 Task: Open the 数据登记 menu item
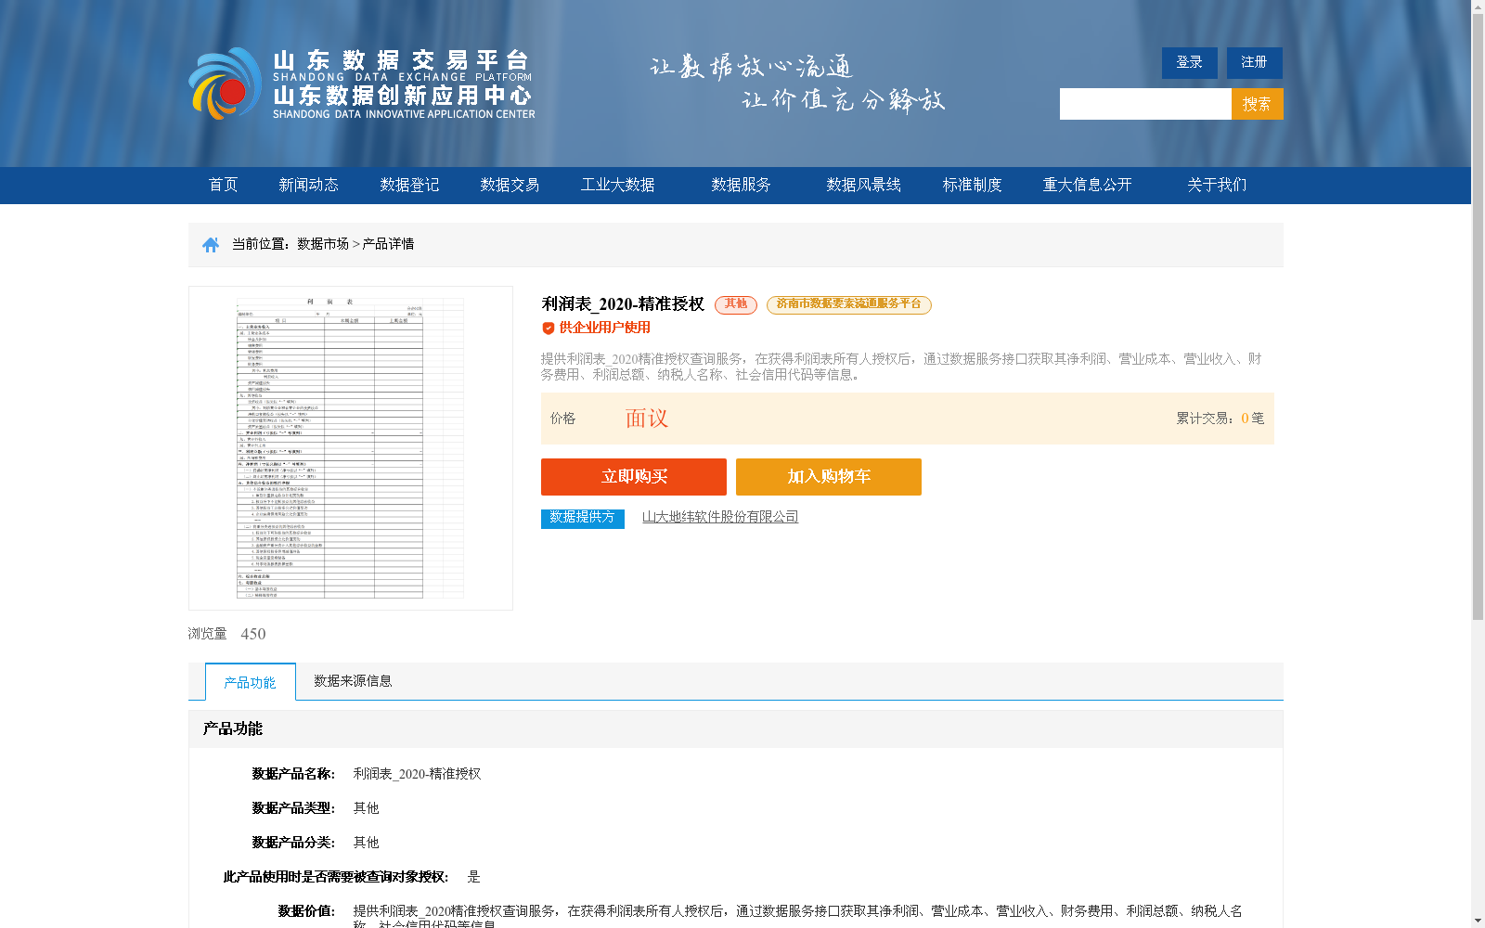pos(409,186)
